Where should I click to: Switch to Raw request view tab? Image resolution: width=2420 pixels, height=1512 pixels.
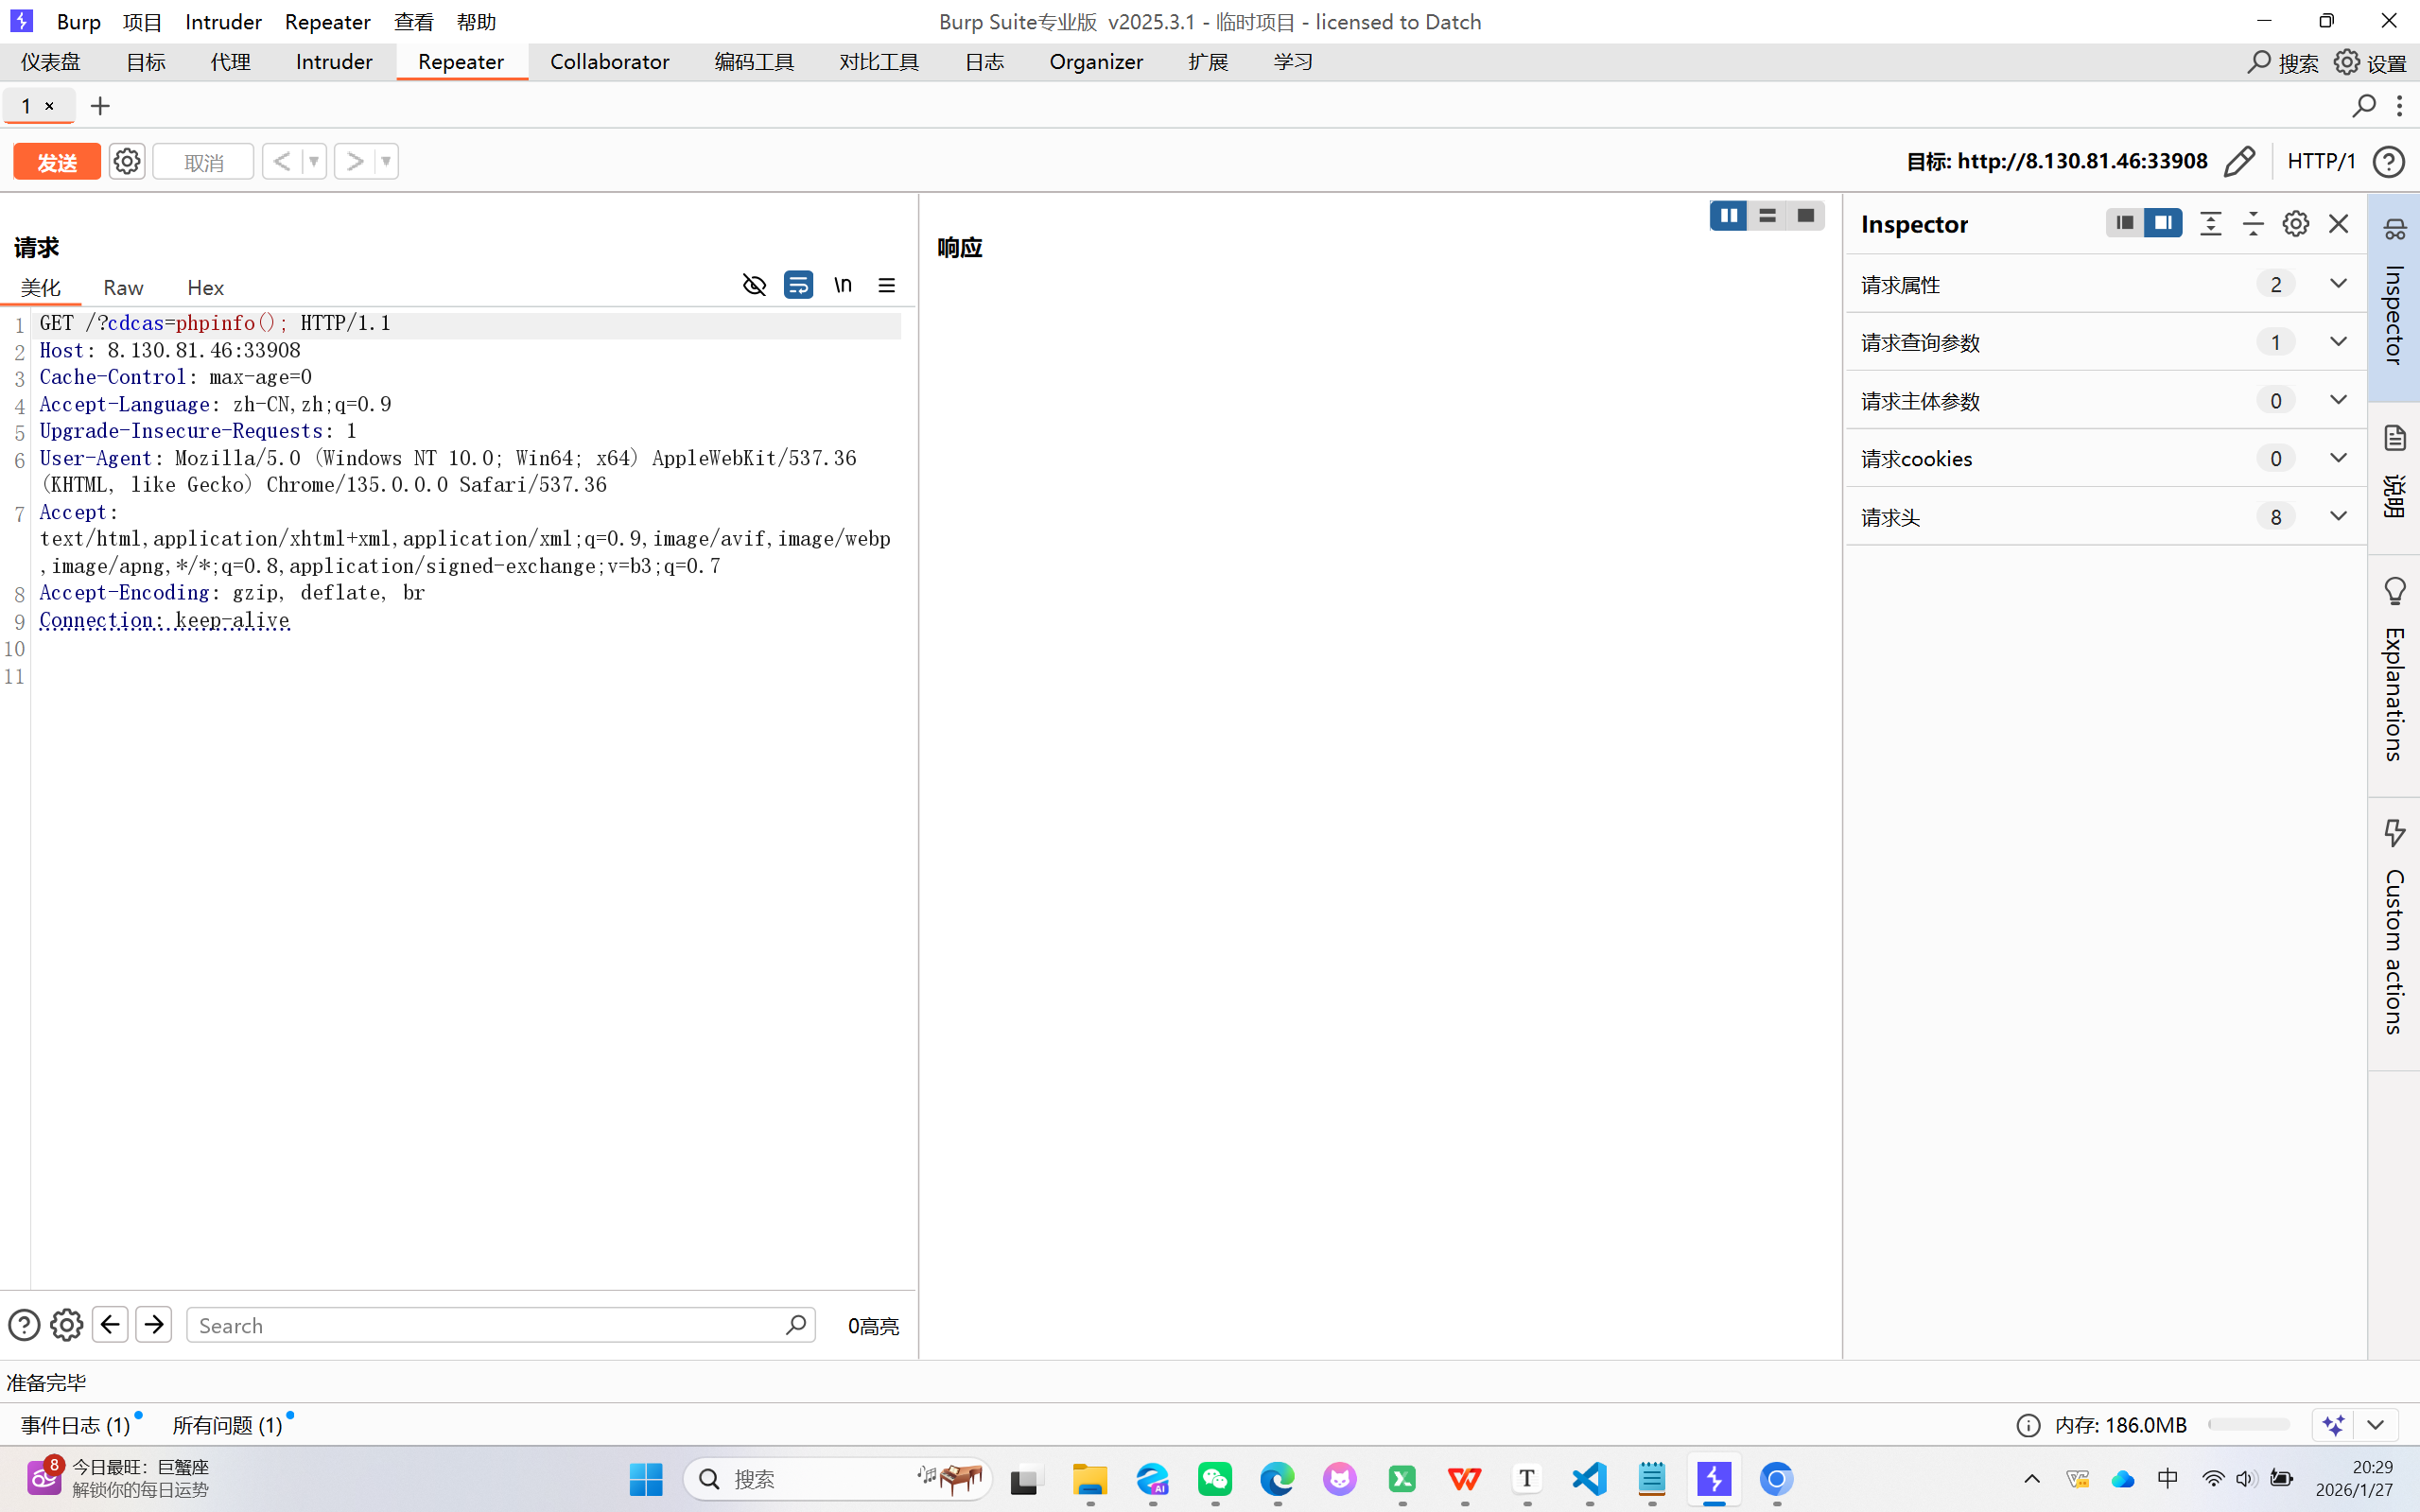123,288
